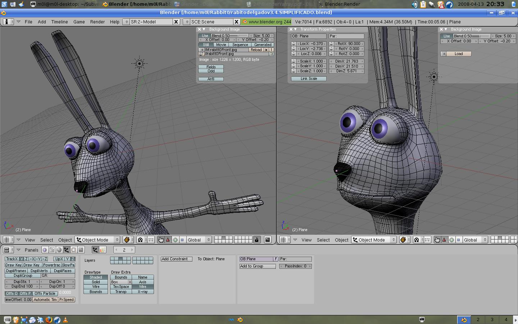Click right viewport's hand manipulator icon
This screenshot has height=324, width=518.
coord(437,240)
